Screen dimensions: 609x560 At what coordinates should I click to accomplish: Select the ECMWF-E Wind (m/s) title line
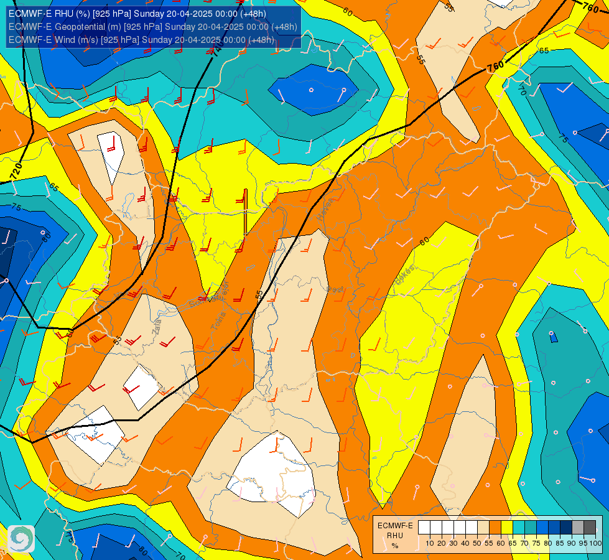click(x=141, y=40)
